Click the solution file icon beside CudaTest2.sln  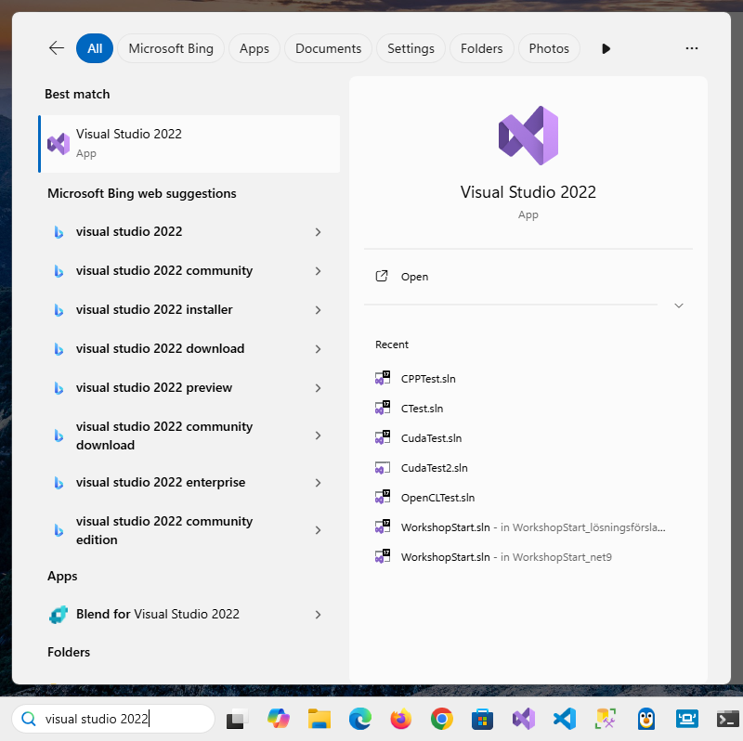click(x=383, y=468)
